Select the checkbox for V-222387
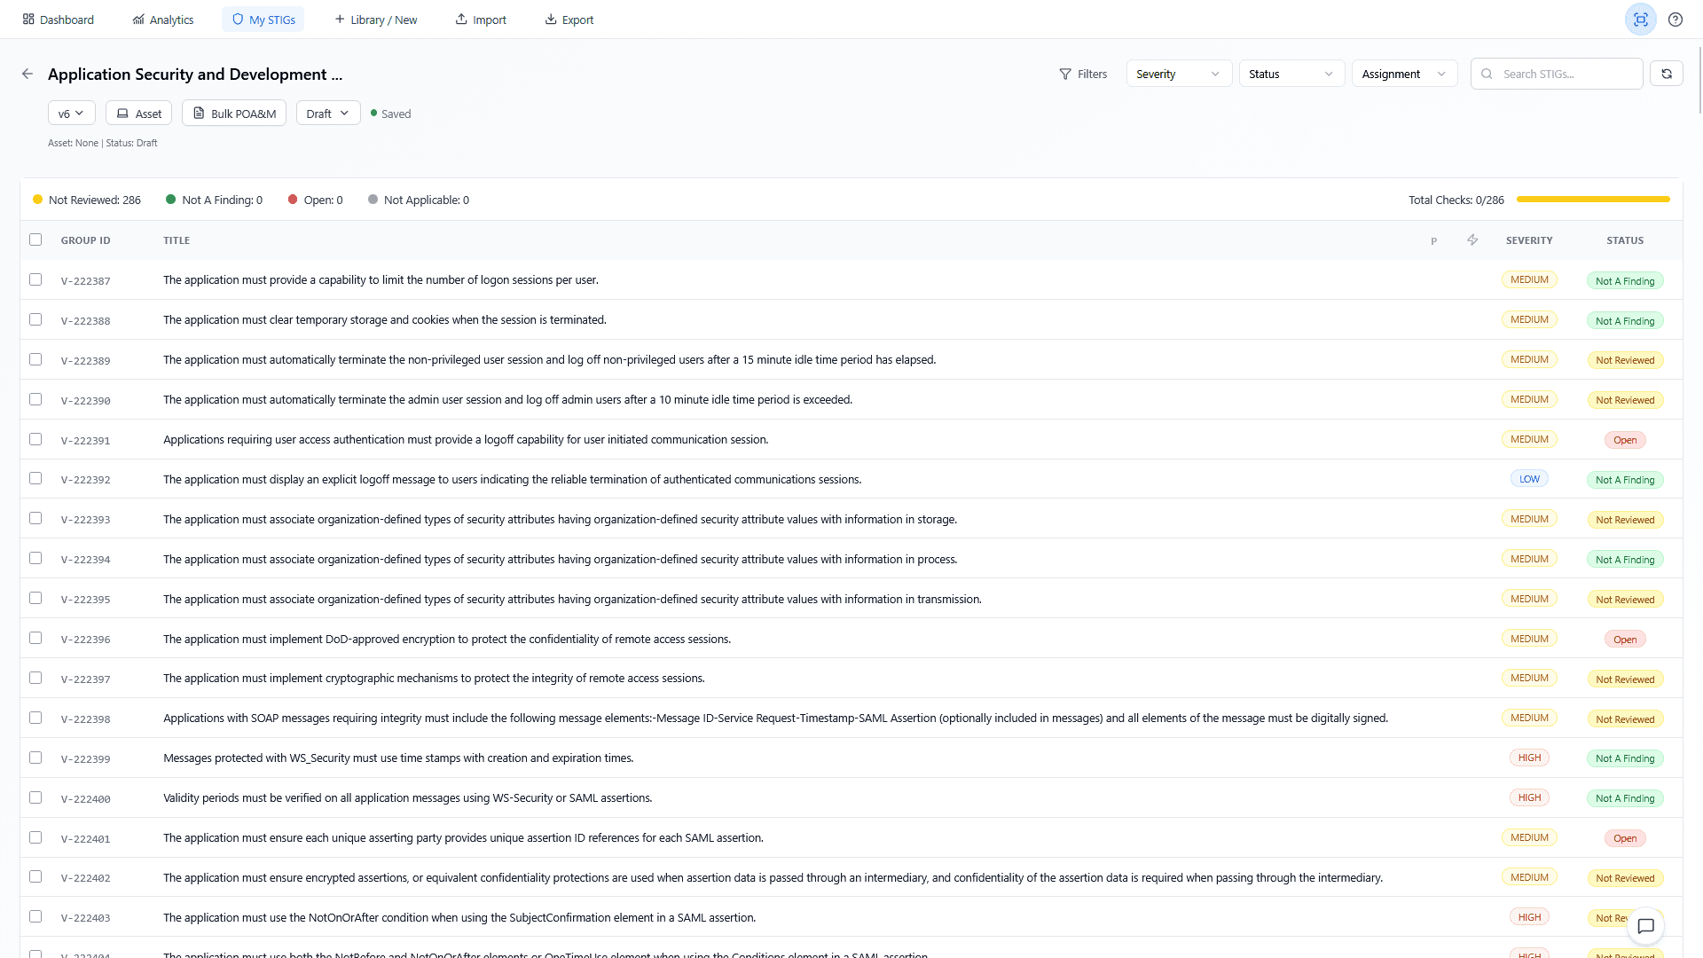Image resolution: width=1703 pixels, height=958 pixels. (x=35, y=279)
